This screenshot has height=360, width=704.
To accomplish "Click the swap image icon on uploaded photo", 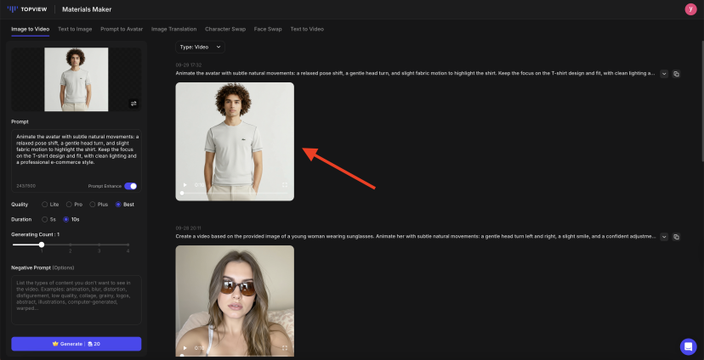I will click(x=133, y=104).
